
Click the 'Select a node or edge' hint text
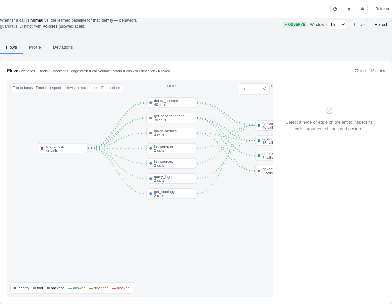[329, 125]
